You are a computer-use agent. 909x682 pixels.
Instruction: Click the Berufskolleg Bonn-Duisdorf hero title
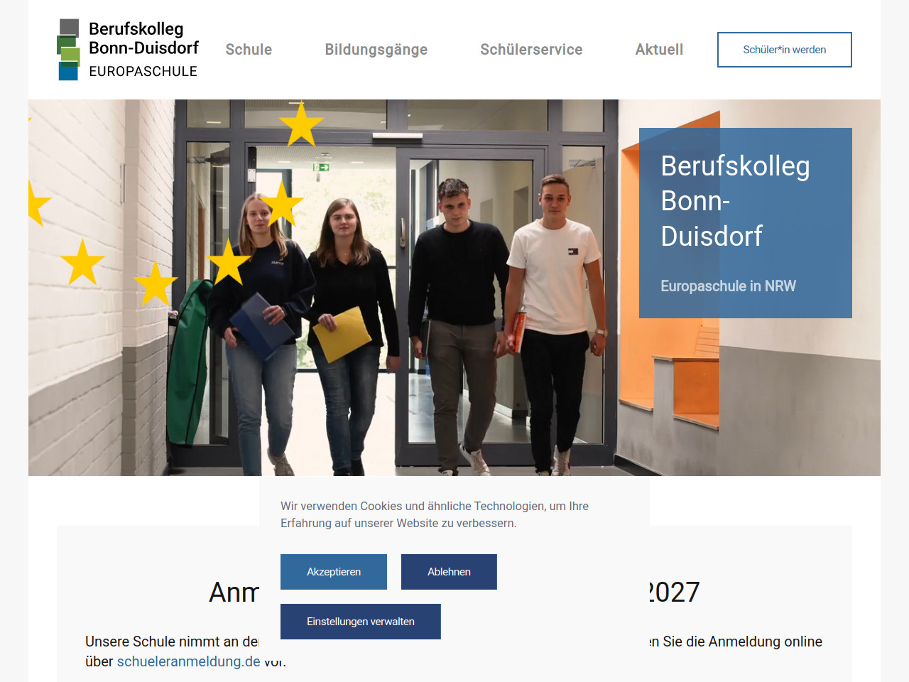coord(735,201)
